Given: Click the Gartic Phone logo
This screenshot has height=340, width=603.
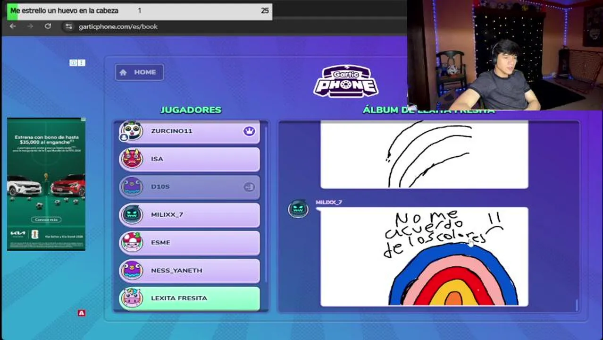Looking at the screenshot, I should click(x=346, y=81).
